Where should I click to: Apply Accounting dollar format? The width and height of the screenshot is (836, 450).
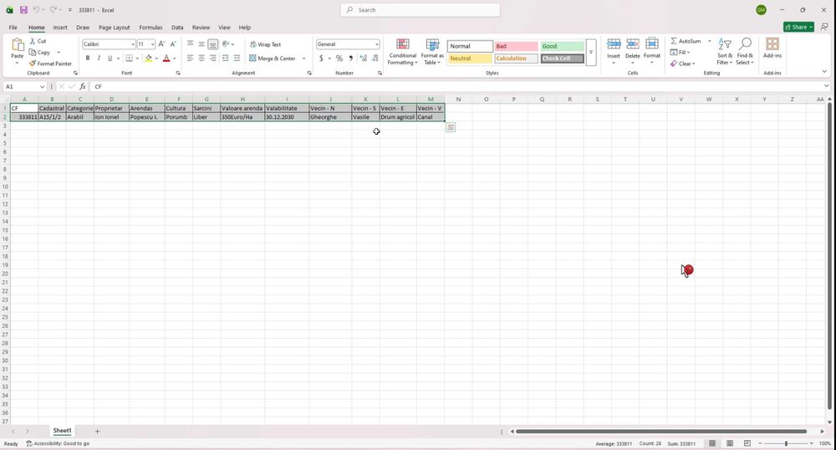pyautogui.click(x=321, y=58)
